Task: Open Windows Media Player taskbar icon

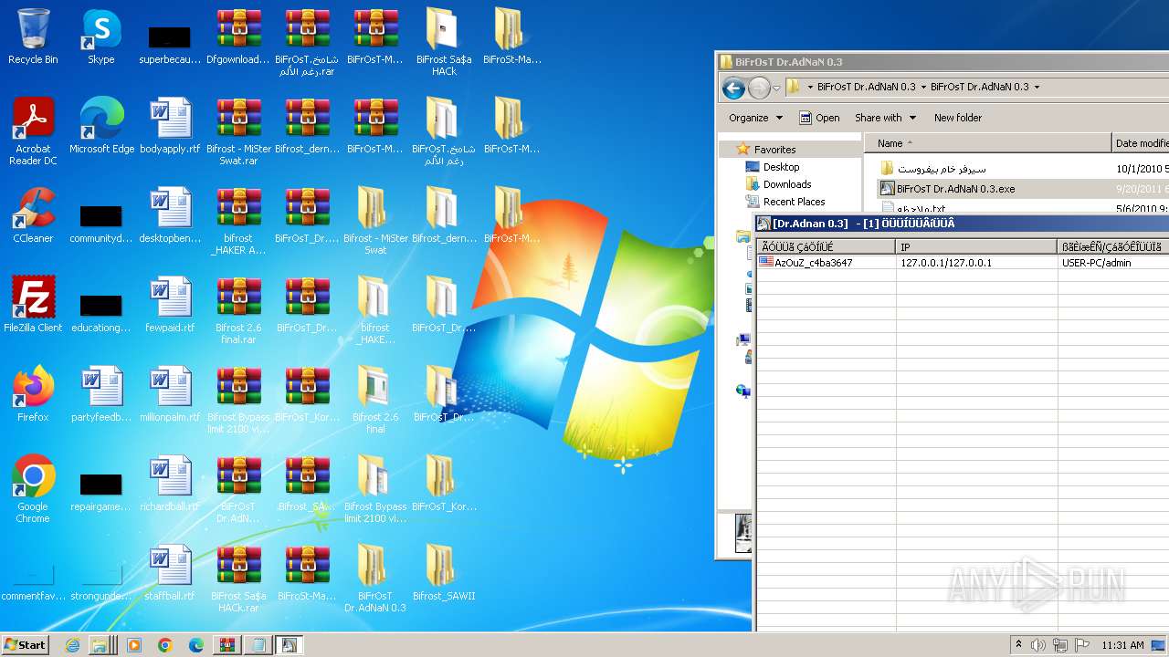Action: pos(134,645)
